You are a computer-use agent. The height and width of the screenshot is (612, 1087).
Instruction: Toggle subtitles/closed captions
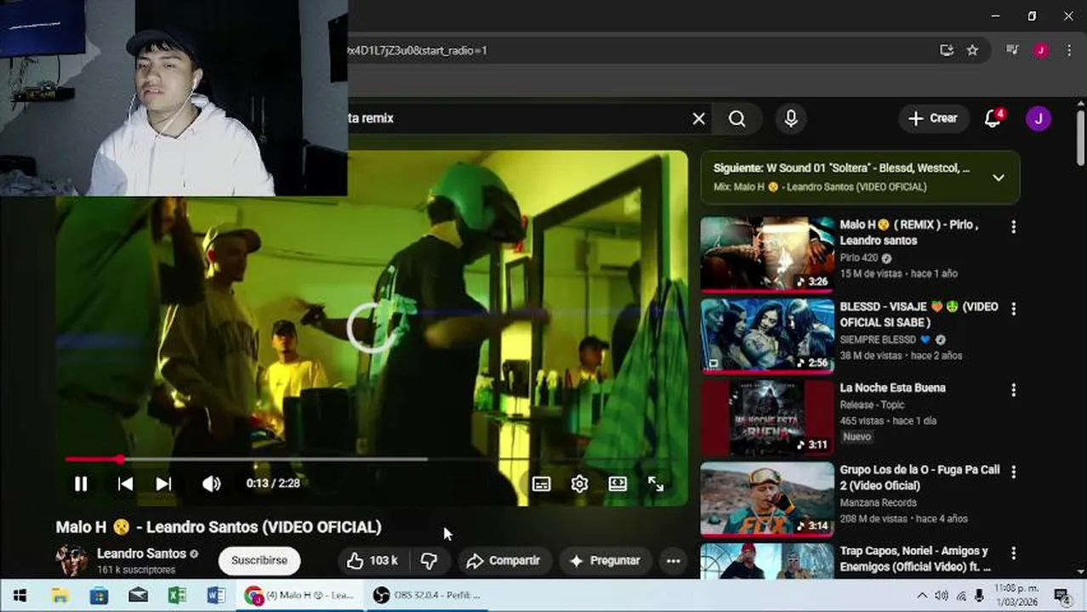pos(541,484)
